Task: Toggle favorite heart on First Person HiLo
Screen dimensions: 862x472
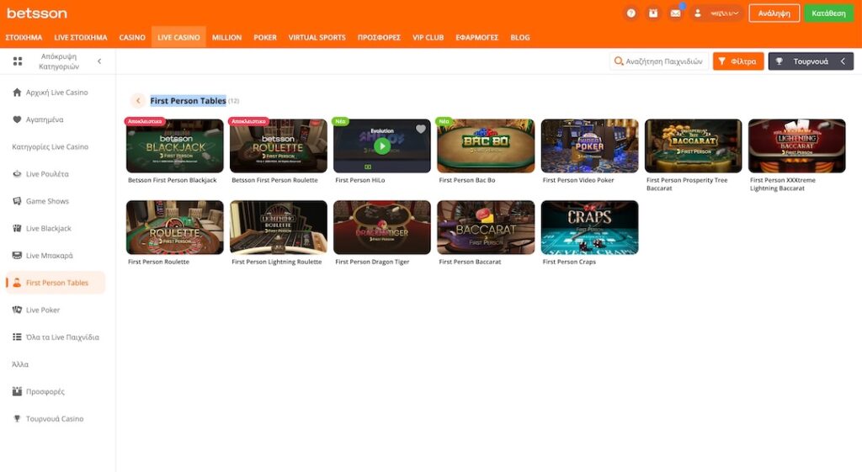Action: [x=421, y=129]
